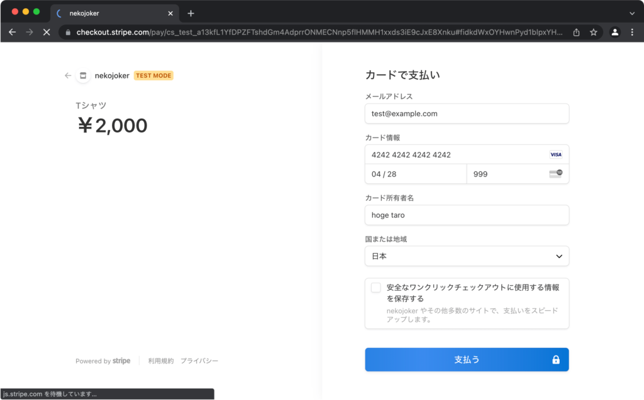Click the back arrow beside nekojoker
This screenshot has height=400, width=644.
[68, 75]
